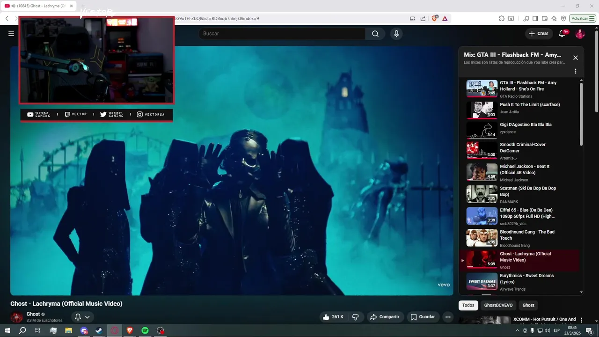Open more actions ellipsis under video

tap(448, 317)
